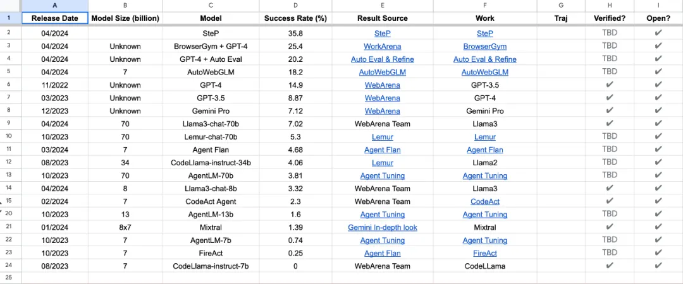Select column A header
The width and height of the screenshot is (683, 284).
tap(54, 6)
